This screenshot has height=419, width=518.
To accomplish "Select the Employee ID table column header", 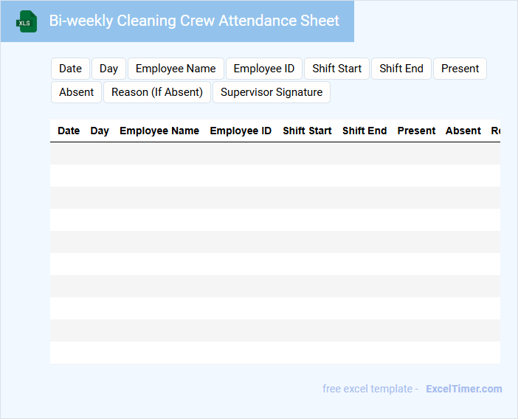I will [x=241, y=131].
